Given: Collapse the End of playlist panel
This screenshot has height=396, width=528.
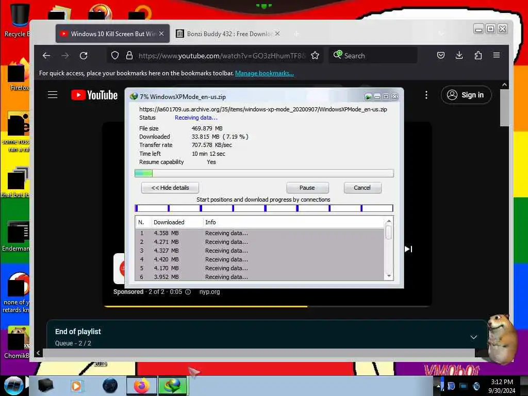Looking at the screenshot, I should [473, 337].
